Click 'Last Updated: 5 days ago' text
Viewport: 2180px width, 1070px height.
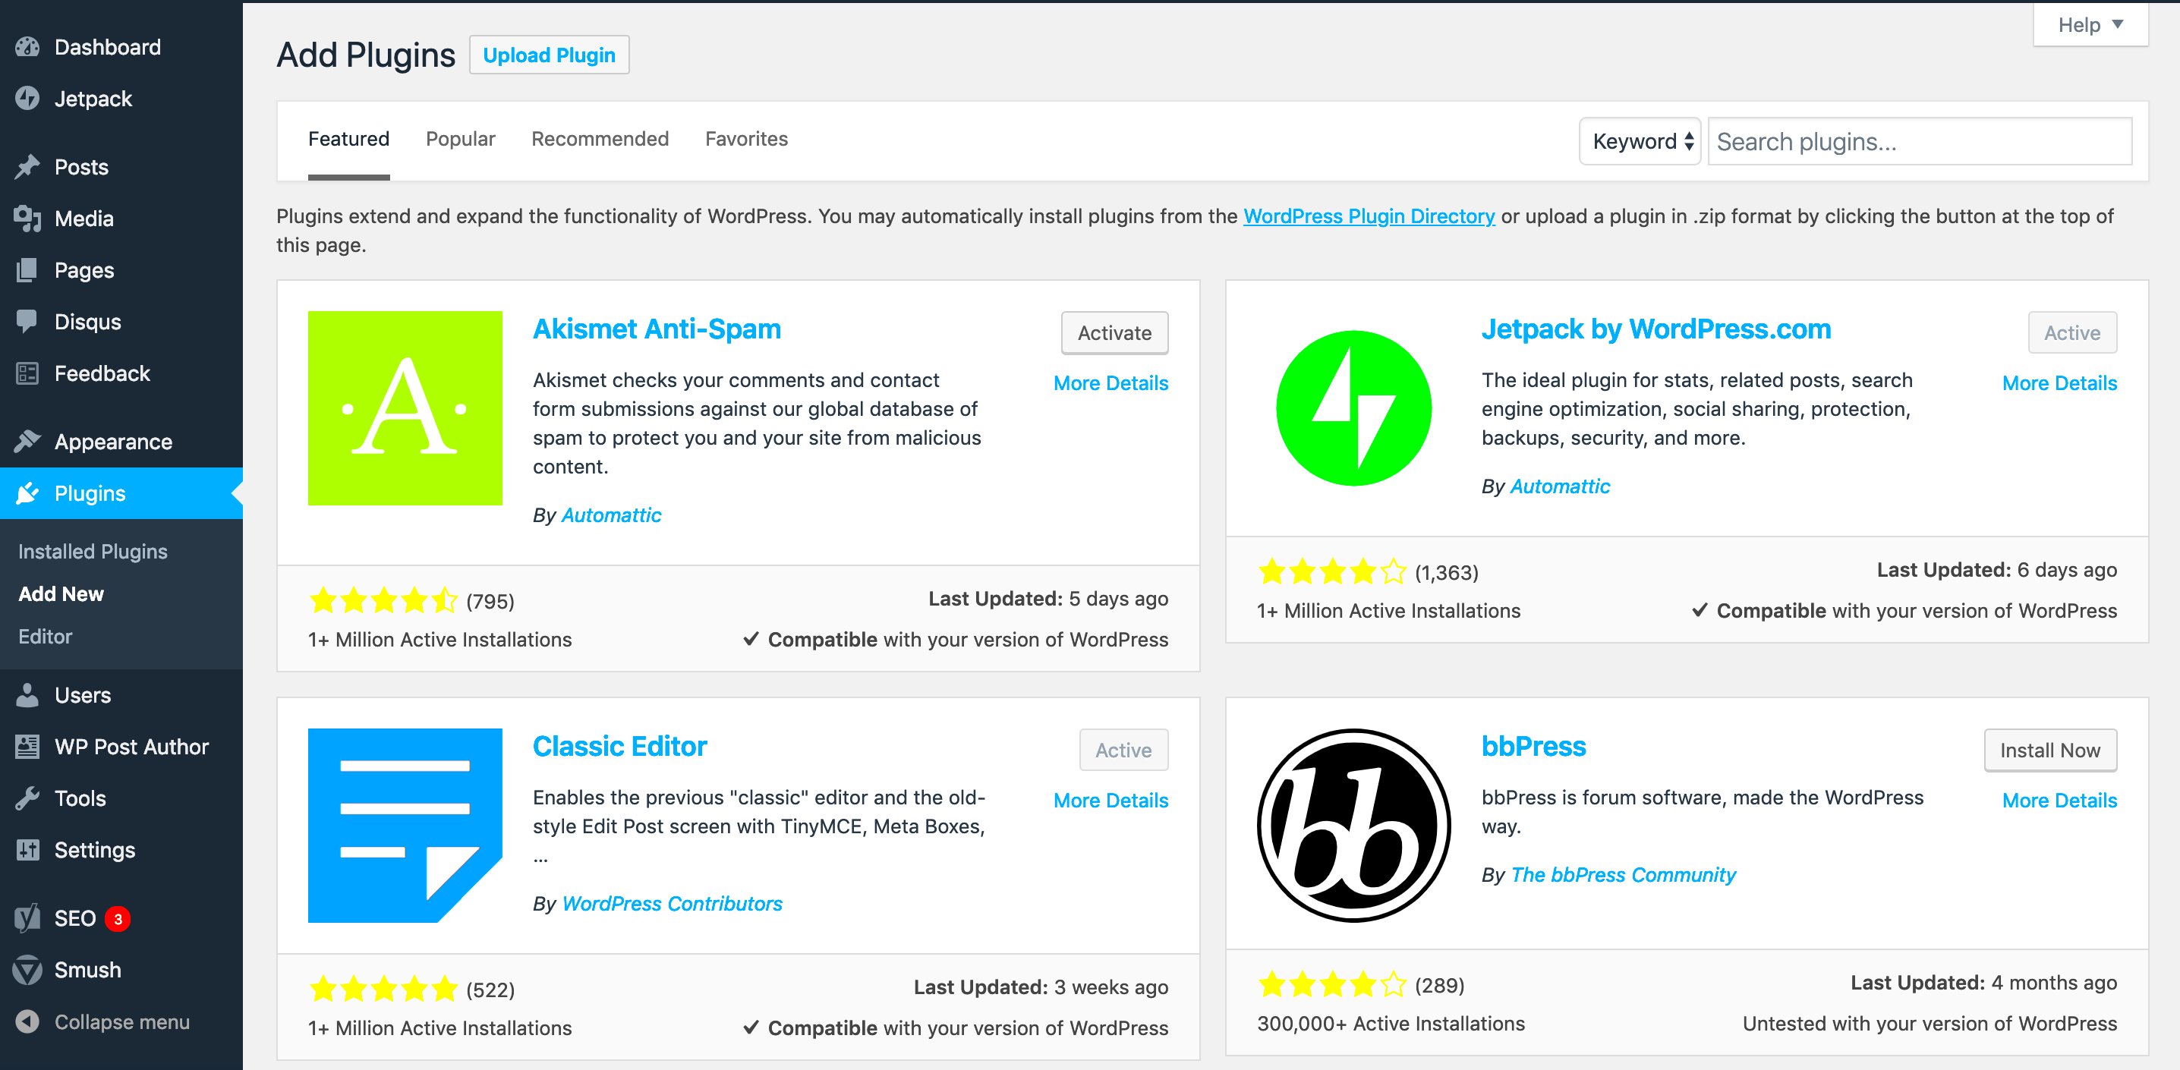tap(1048, 598)
